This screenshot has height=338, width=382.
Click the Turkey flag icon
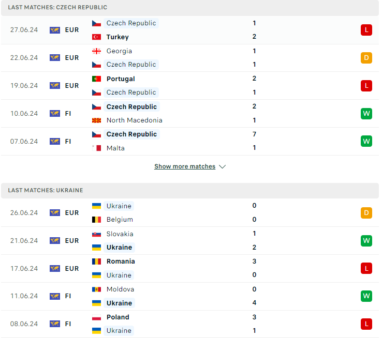click(x=96, y=37)
